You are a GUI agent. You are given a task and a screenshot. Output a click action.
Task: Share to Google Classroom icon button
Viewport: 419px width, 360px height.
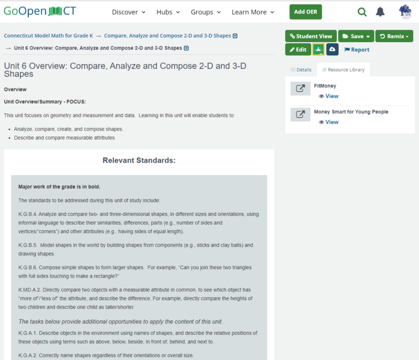click(x=318, y=49)
